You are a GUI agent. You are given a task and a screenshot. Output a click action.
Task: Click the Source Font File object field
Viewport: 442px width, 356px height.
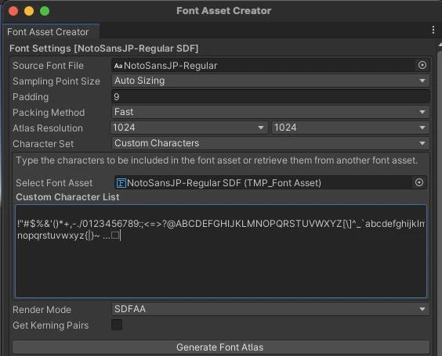pos(270,65)
